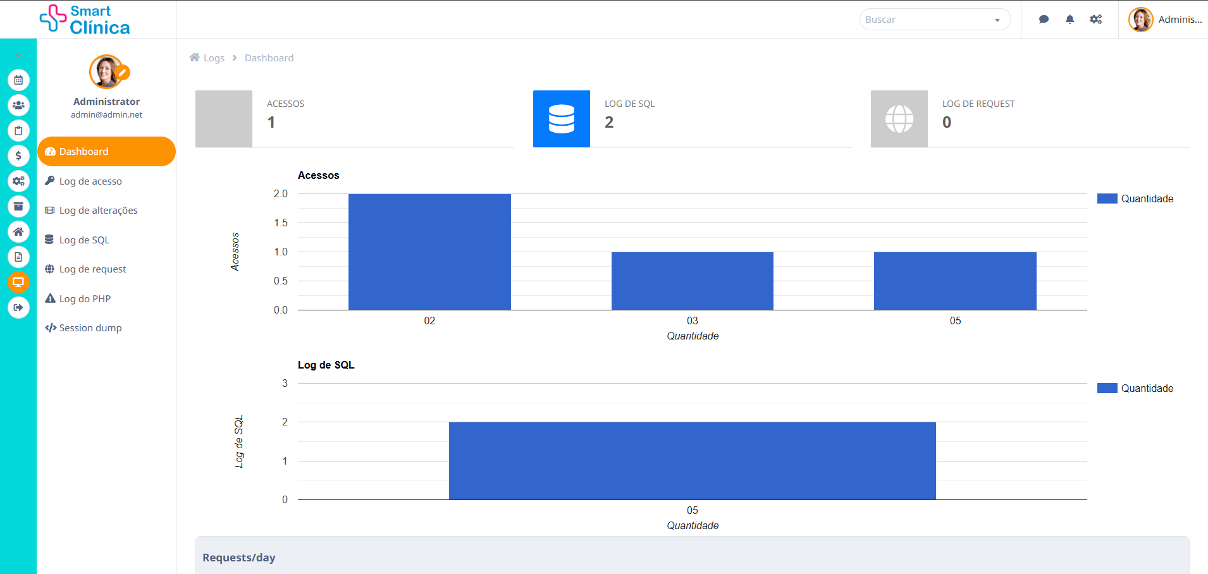Click the blue Log de SQL database tile
1208x574 pixels.
click(561, 119)
